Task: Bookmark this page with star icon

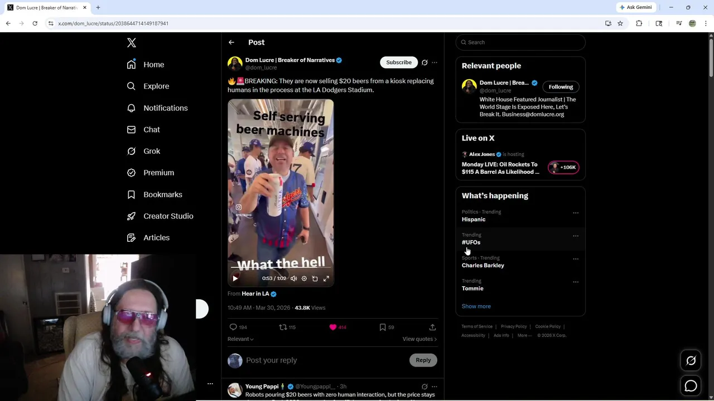Action: tap(620, 23)
